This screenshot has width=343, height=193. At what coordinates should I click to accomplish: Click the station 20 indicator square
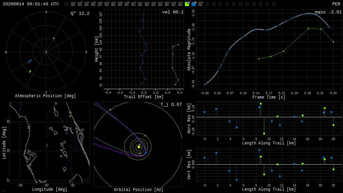point(200,4)
